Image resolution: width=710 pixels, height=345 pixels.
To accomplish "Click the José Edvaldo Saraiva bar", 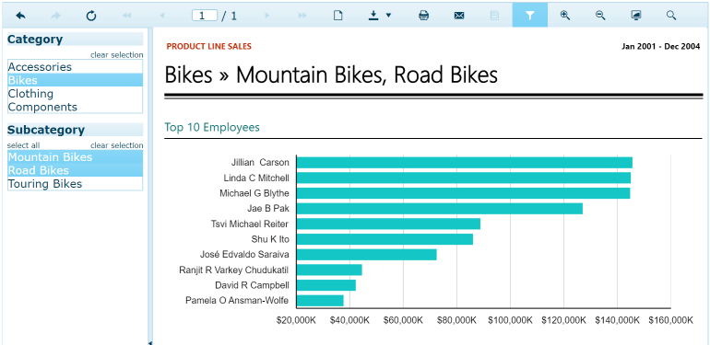I will pyautogui.click(x=367, y=255).
